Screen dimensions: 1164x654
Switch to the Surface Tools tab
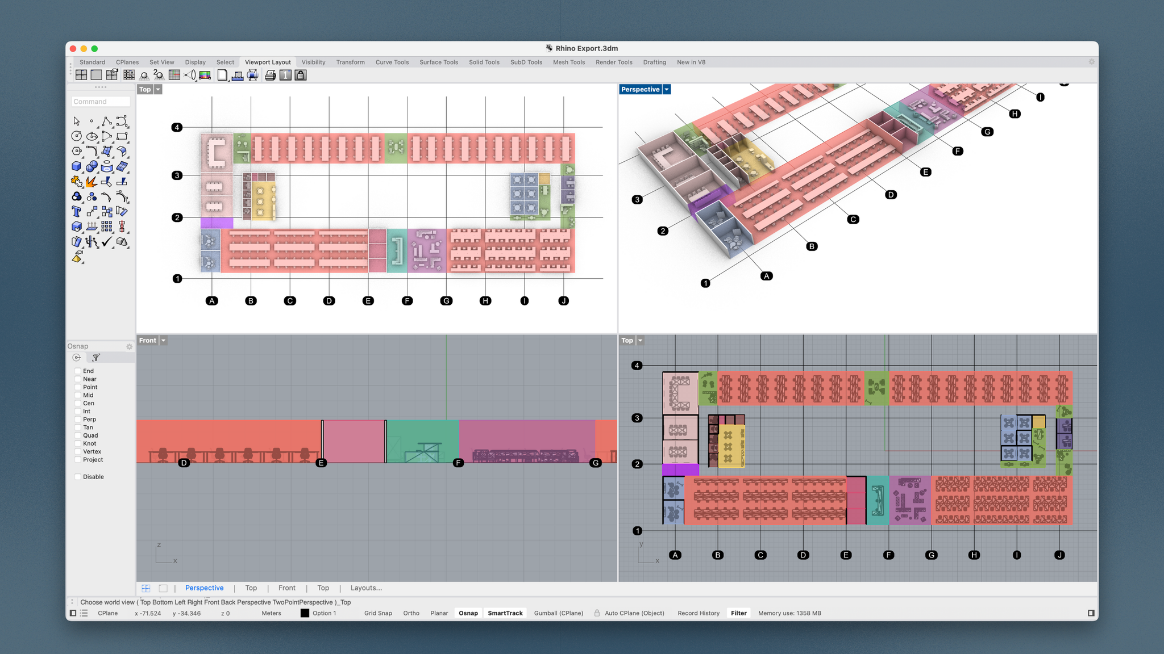[x=438, y=62]
